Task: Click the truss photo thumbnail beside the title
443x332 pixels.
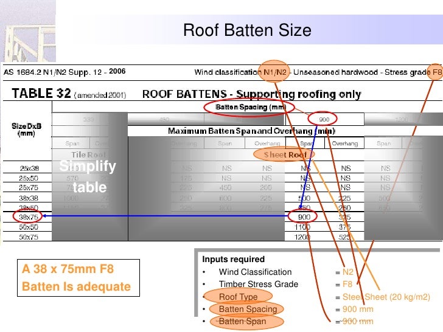Action: click(x=28, y=31)
